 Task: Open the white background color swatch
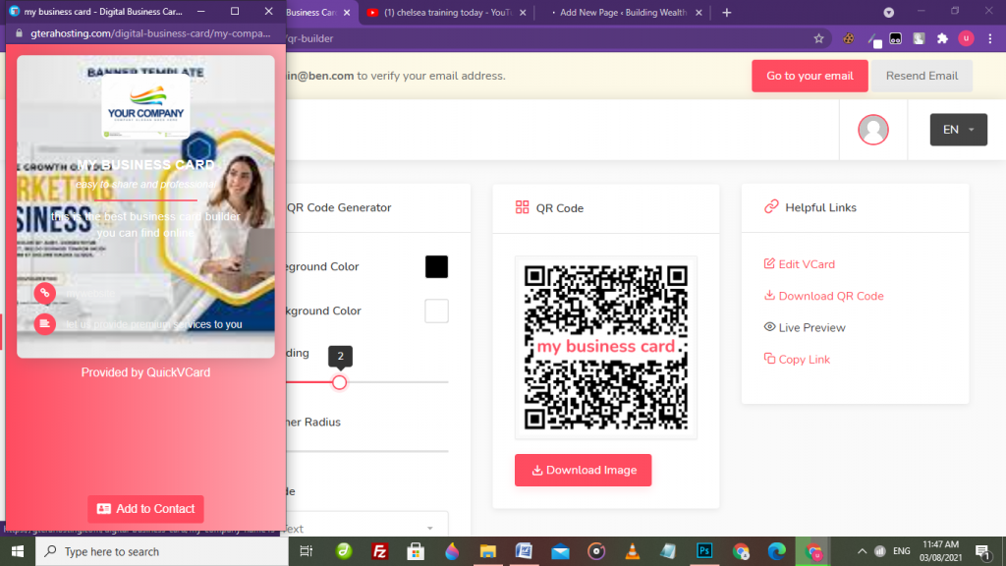(436, 311)
